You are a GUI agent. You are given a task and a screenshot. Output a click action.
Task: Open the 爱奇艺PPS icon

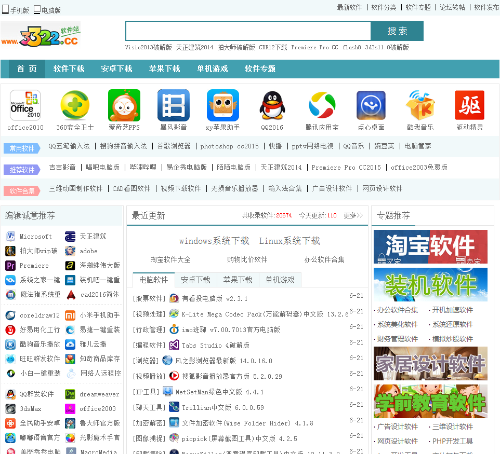click(124, 105)
